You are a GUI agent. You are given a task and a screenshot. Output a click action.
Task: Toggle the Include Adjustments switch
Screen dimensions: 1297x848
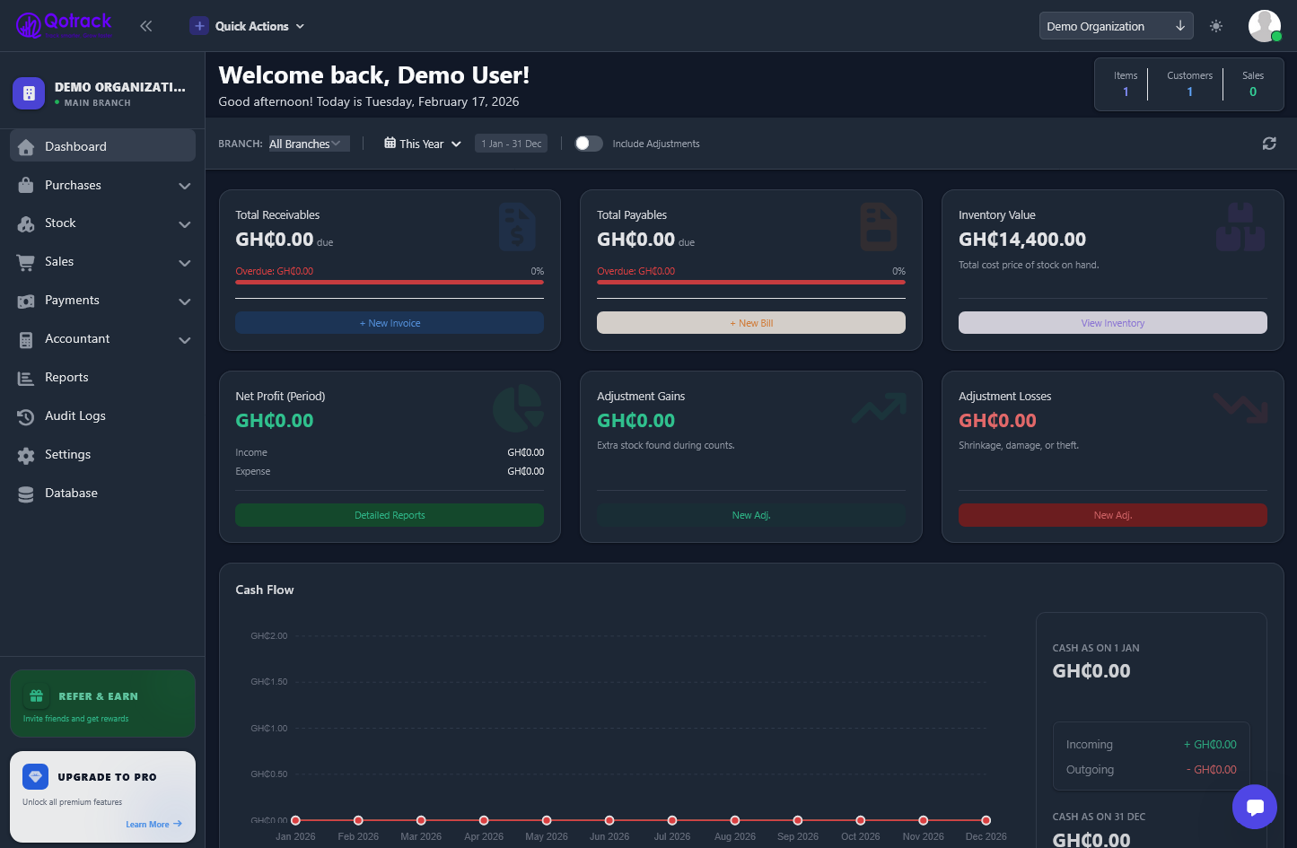(x=589, y=144)
